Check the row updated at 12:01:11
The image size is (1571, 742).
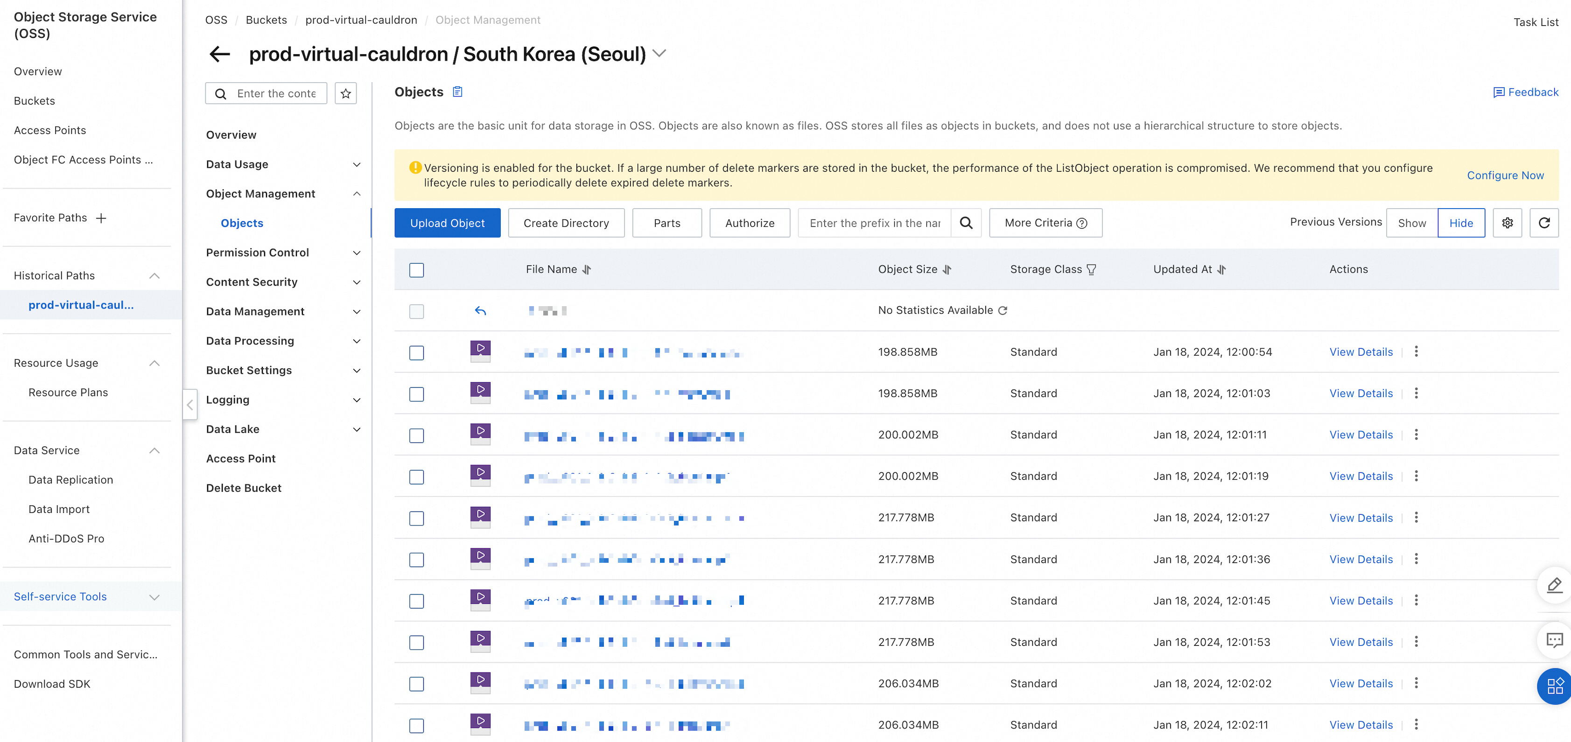[x=416, y=436]
